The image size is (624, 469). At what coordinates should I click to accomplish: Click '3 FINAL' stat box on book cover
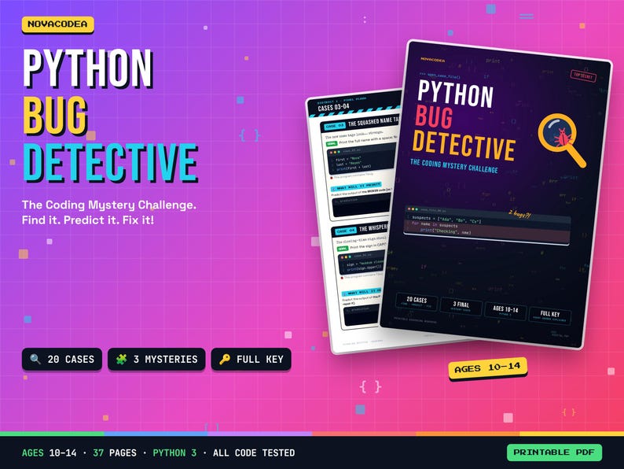pyautogui.click(x=461, y=306)
